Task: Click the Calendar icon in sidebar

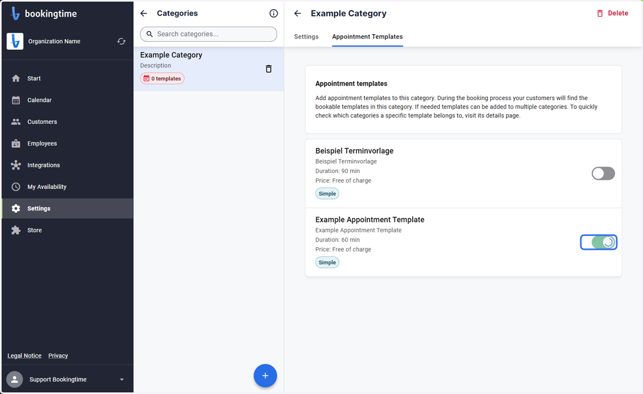Action: 16,100
